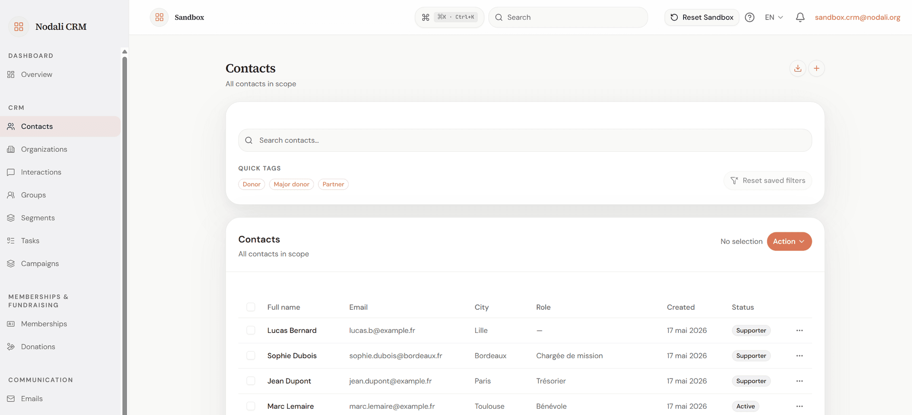This screenshot has height=415, width=912.
Task: Click Reset saved filters
Action: [768, 181]
